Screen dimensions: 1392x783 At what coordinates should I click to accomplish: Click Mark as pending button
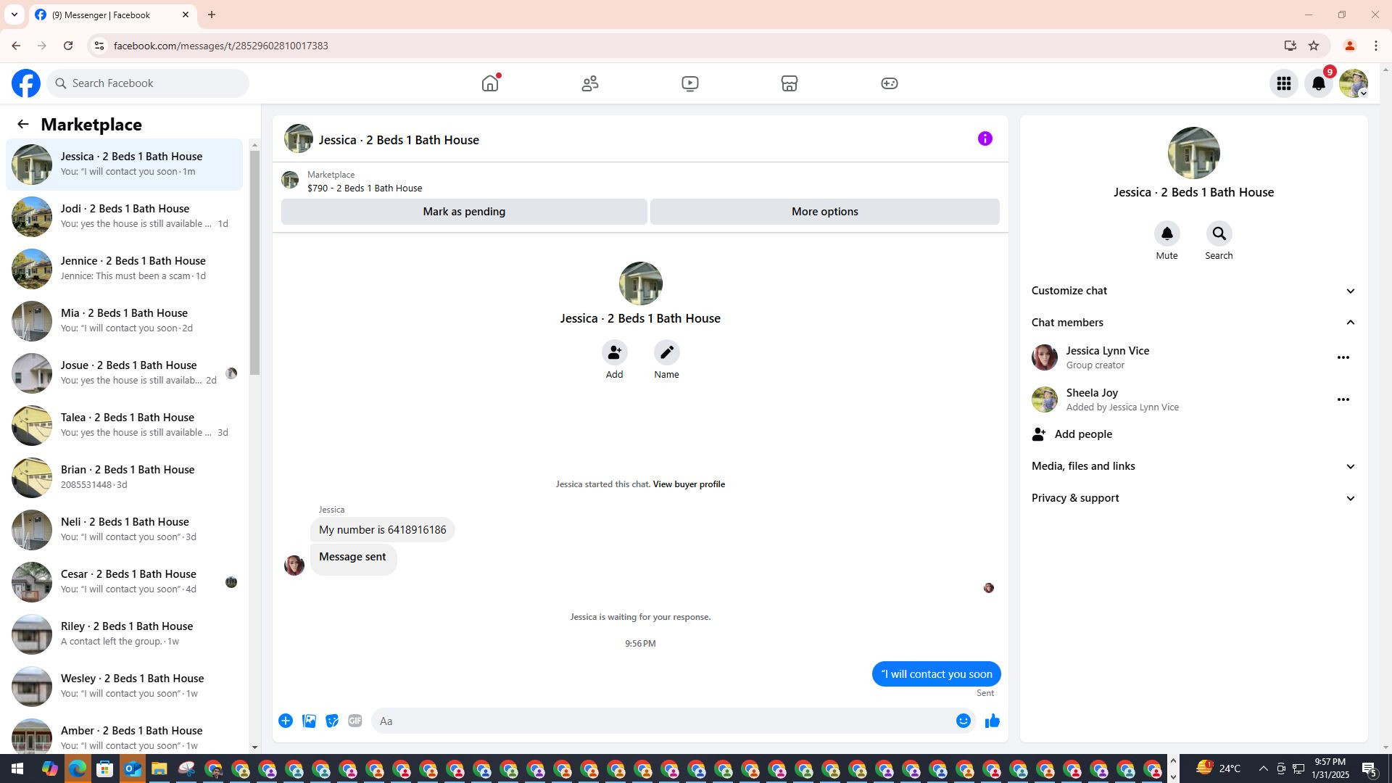pyautogui.click(x=464, y=212)
